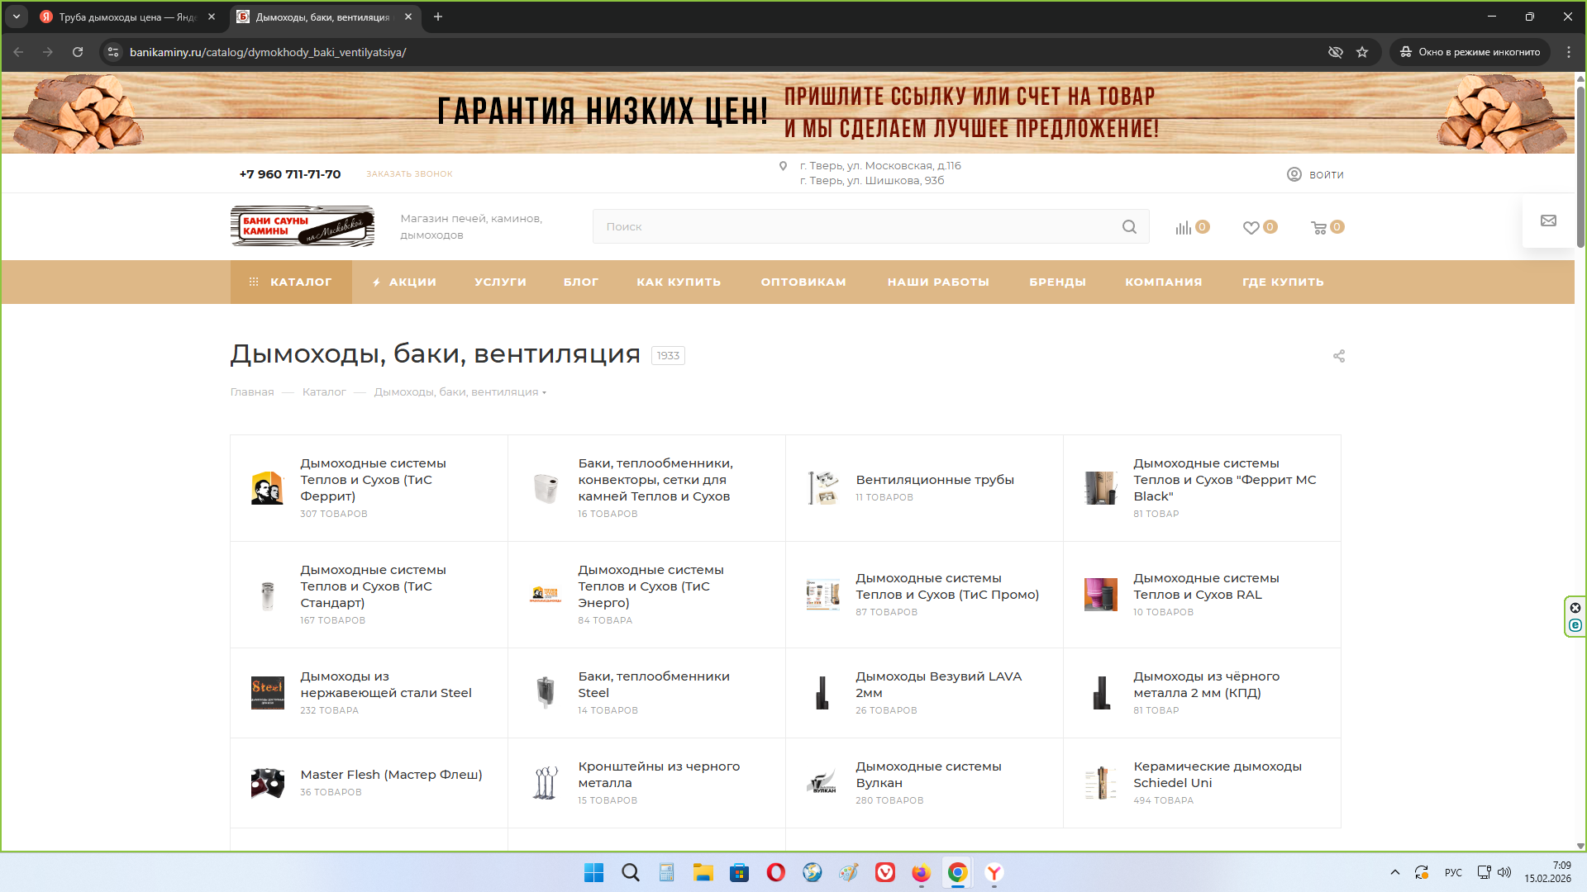The height and width of the screenshot is (892, 1587).
Task: Go to Бренды in navigation bar
Action: pyautogui.click(x=1057, y=282)
